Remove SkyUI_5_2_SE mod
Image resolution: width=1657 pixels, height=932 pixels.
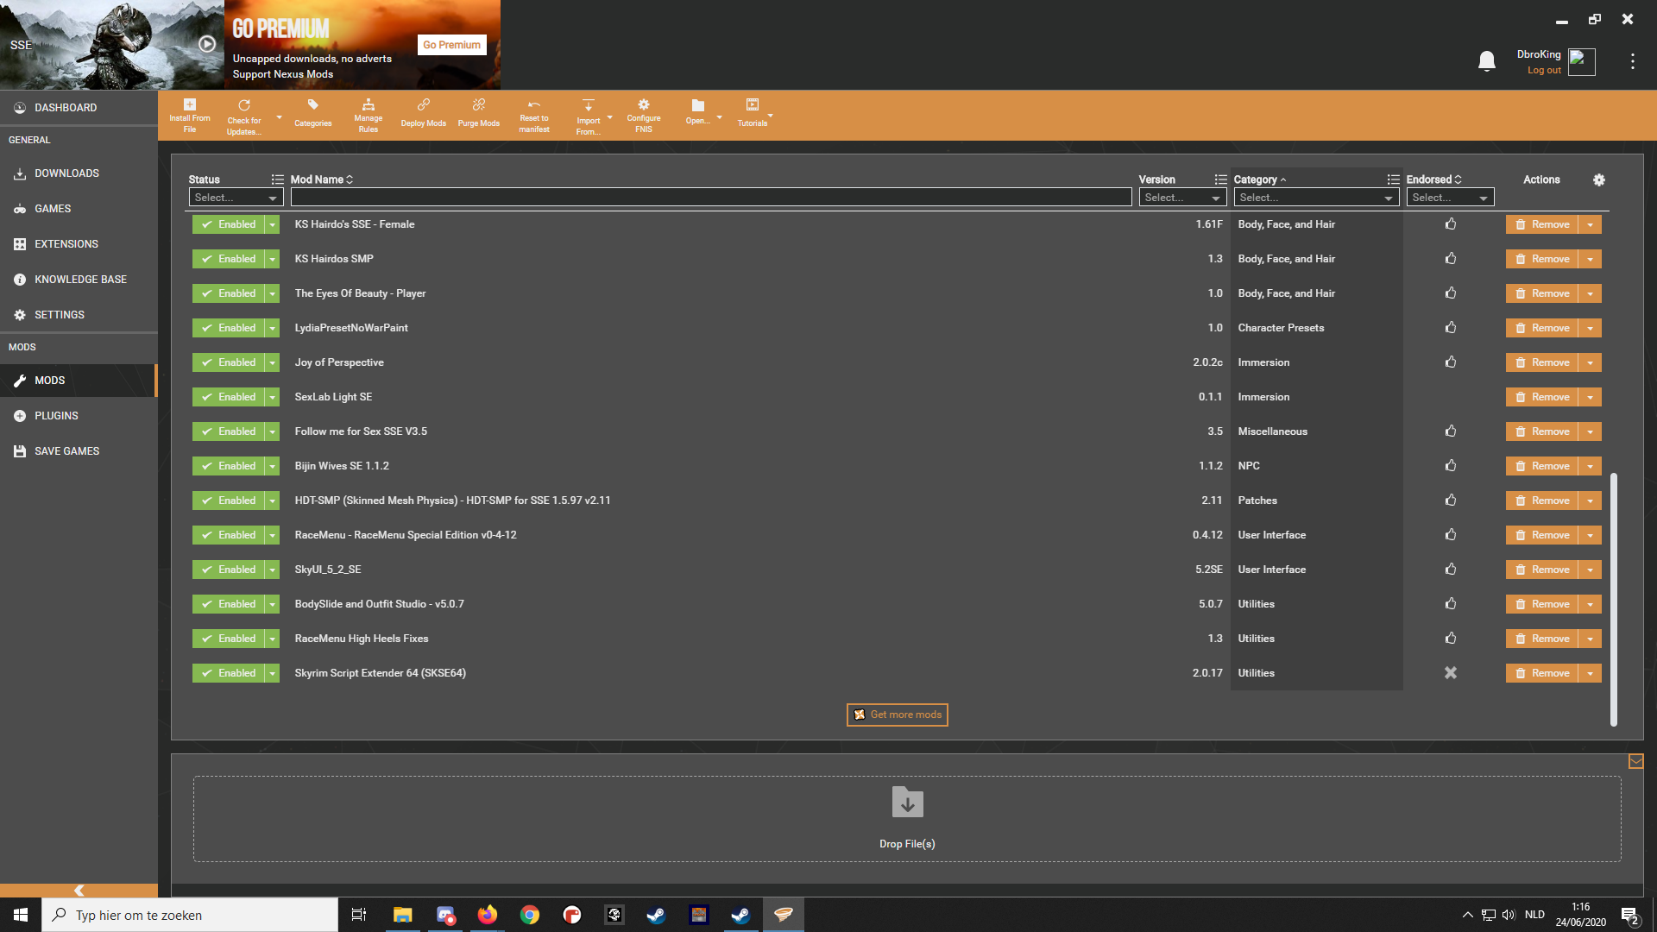[1542, 570]
